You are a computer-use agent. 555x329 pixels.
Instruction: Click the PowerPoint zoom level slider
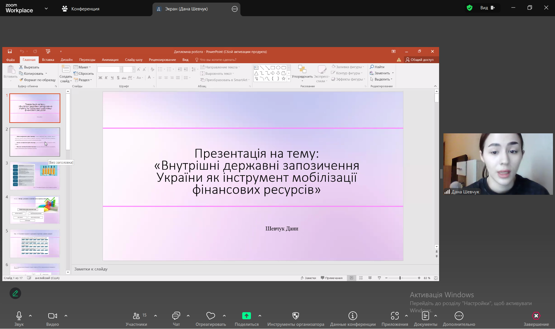pos(400,278)
